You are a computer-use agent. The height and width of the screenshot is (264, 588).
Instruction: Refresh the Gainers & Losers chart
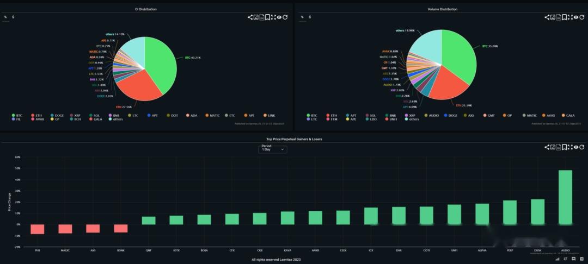582,147
